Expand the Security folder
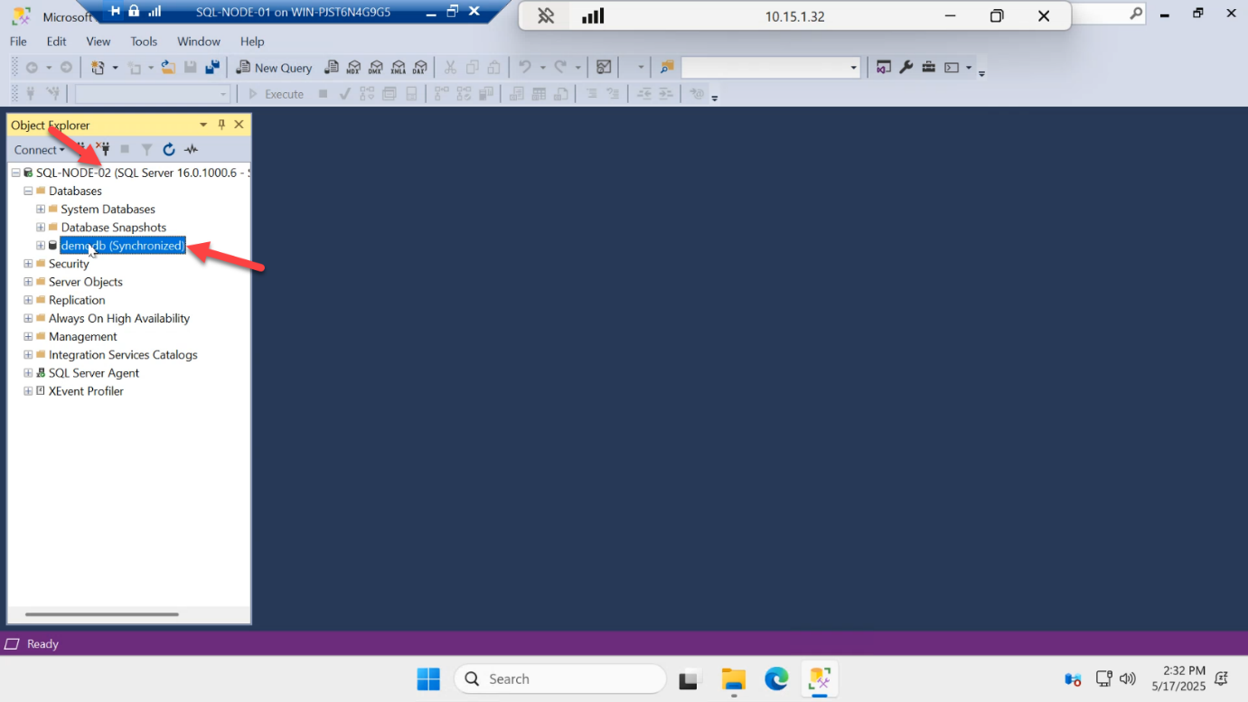This screenshot has width=1248, height=702. [x=28, y=264]
